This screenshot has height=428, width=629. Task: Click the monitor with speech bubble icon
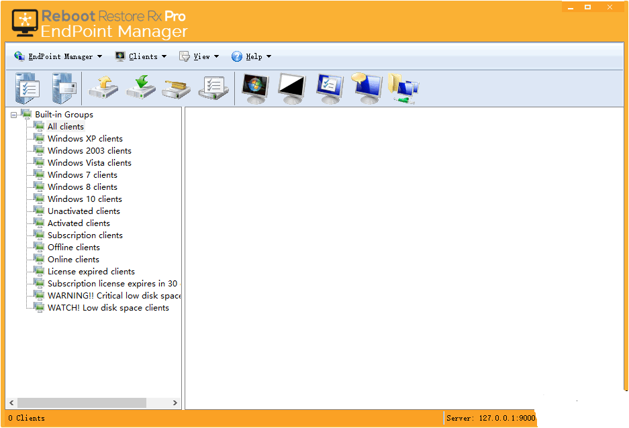[367, 87]
